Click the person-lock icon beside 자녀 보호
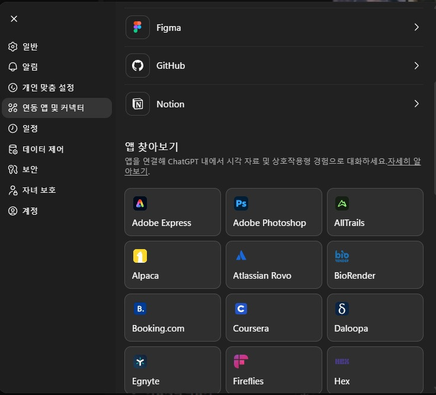The width and height of the screenshot is (436, 395). [x=13, y=190]
